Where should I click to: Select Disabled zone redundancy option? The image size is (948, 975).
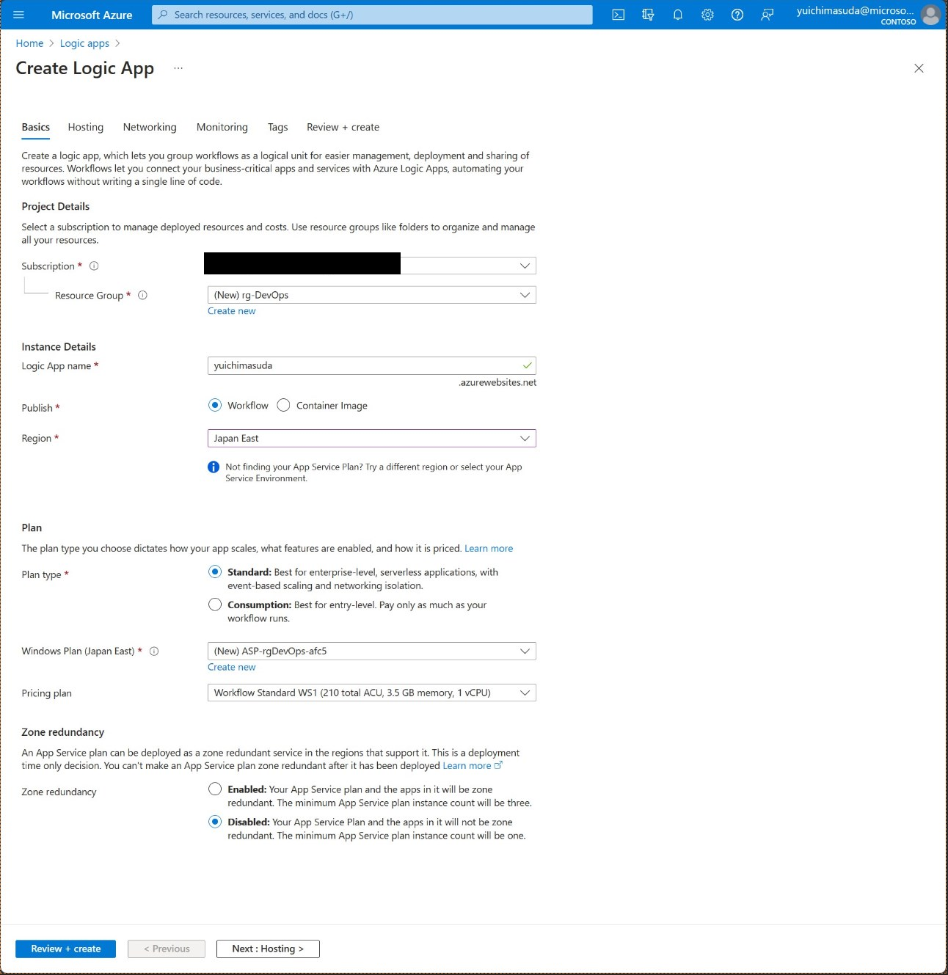point(215,822)
